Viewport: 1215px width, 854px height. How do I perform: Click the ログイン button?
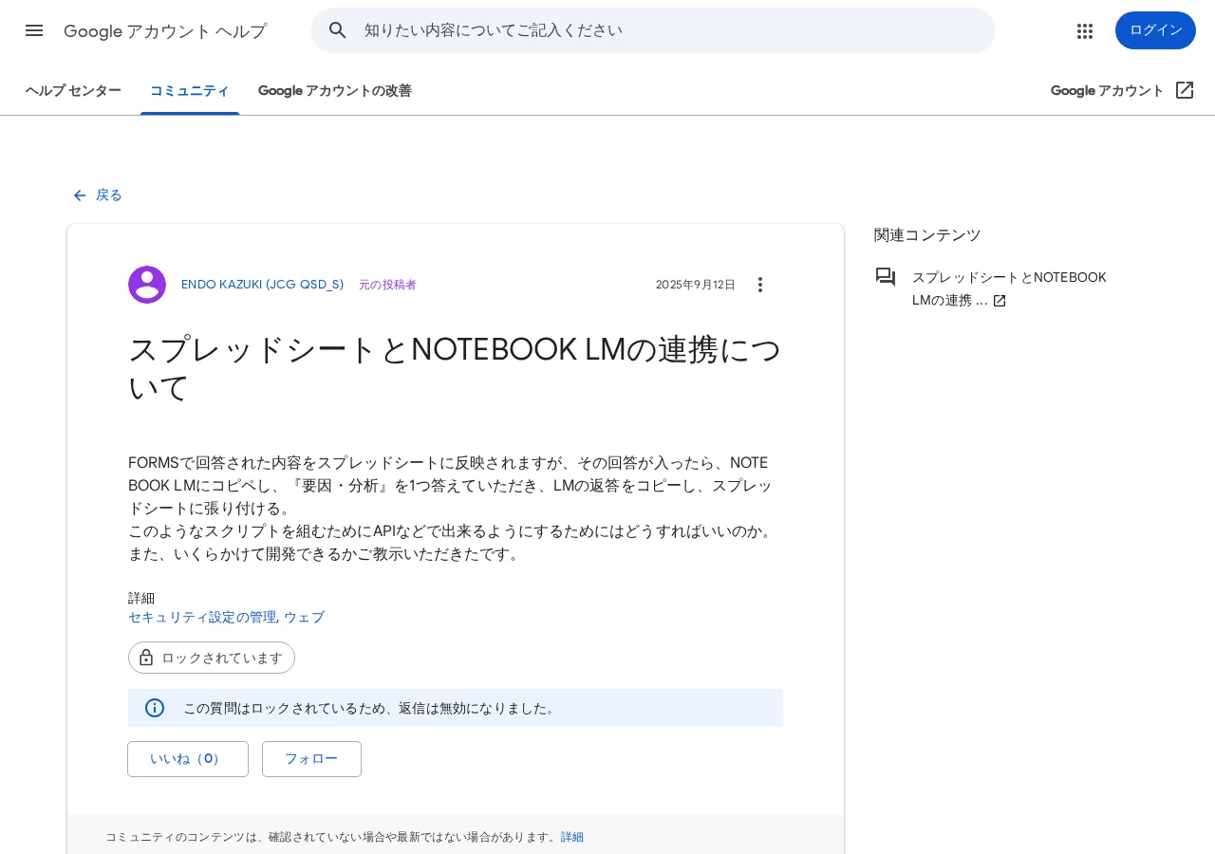[1155, 30]
